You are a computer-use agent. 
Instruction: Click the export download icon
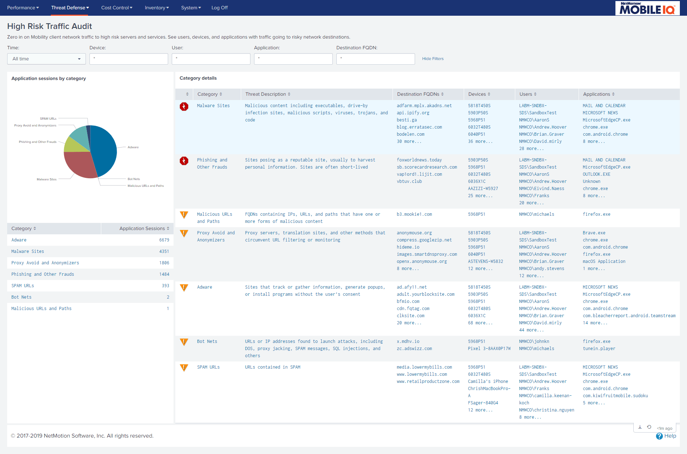(640, 427)
